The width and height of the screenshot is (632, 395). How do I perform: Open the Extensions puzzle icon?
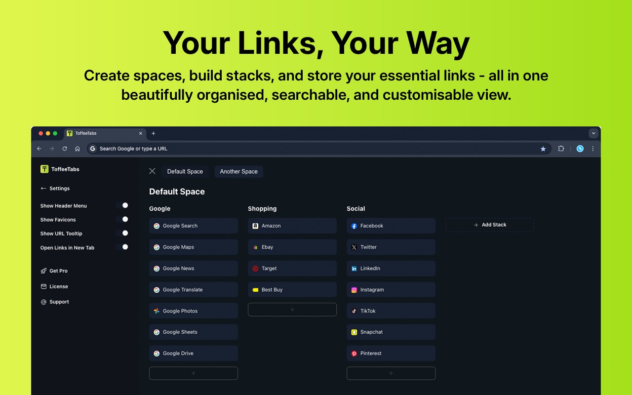click(561, 149)
